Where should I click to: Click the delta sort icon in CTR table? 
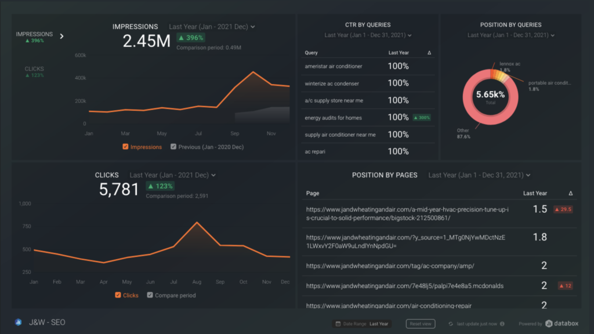click(x=429, y=53)
